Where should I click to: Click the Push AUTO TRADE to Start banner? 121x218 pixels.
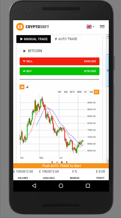[x=61, y=166]
